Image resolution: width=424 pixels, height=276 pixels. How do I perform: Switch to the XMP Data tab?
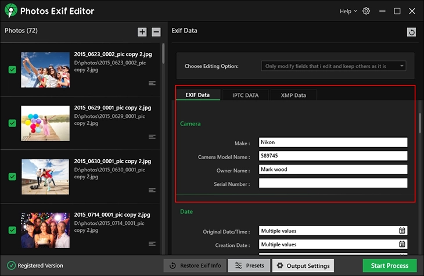(x=293, y=95)
